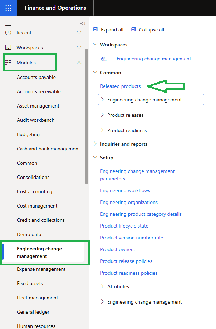
Task: Click the Collapse all icon
Action: pyautogui.click(x=134, y=29)
